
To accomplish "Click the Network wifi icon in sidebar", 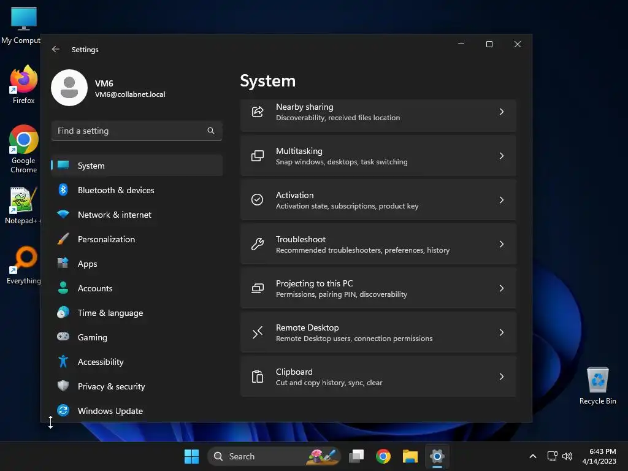I will click(63, 214).
